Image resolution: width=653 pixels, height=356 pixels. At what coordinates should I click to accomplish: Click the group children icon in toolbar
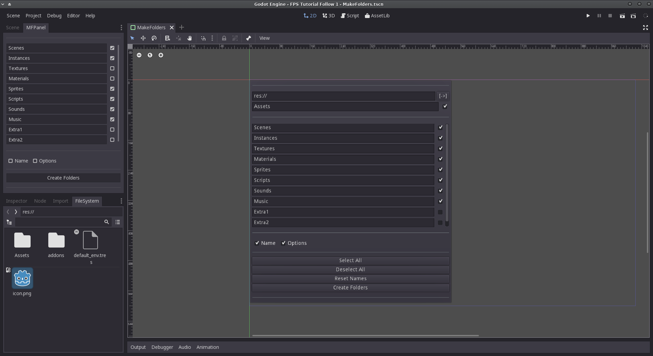(x=235, y=38)
